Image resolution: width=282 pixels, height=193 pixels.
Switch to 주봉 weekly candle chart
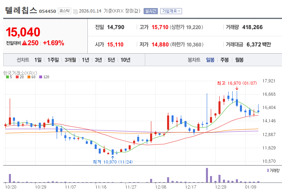tap(225, 60)
